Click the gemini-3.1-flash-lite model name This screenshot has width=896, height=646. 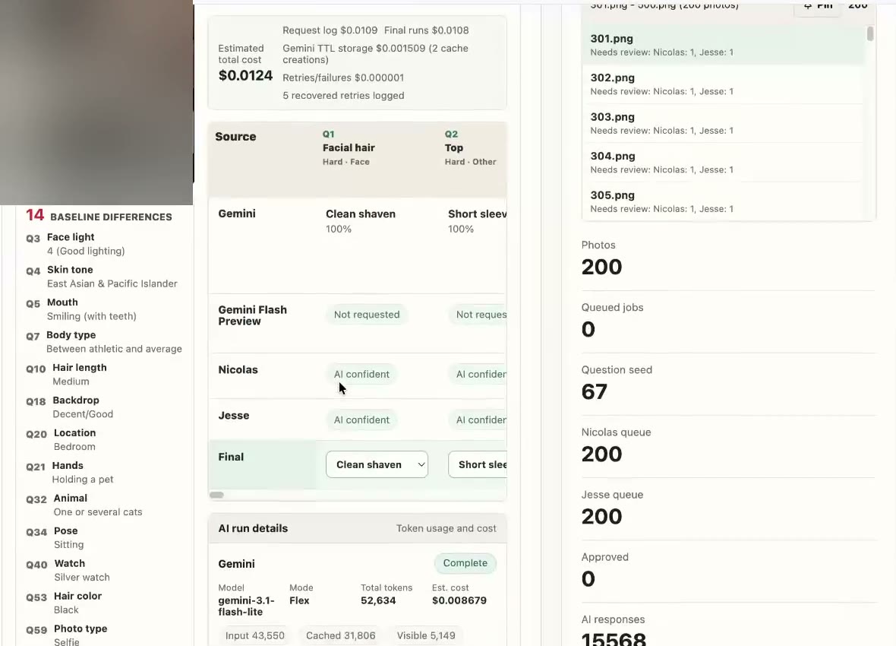pyautogui.click(x=246, y=606)
